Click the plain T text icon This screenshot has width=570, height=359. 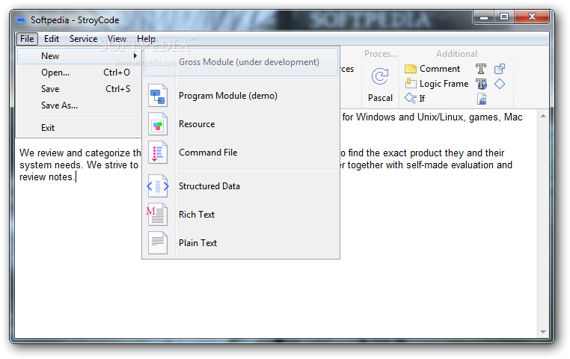point(481,69)
